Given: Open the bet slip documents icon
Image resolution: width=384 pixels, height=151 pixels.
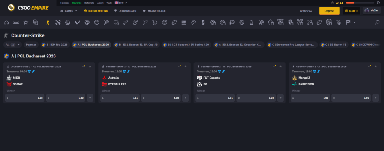Looking at the screenshot, I should pyautogui.click(x=36, y=22).
